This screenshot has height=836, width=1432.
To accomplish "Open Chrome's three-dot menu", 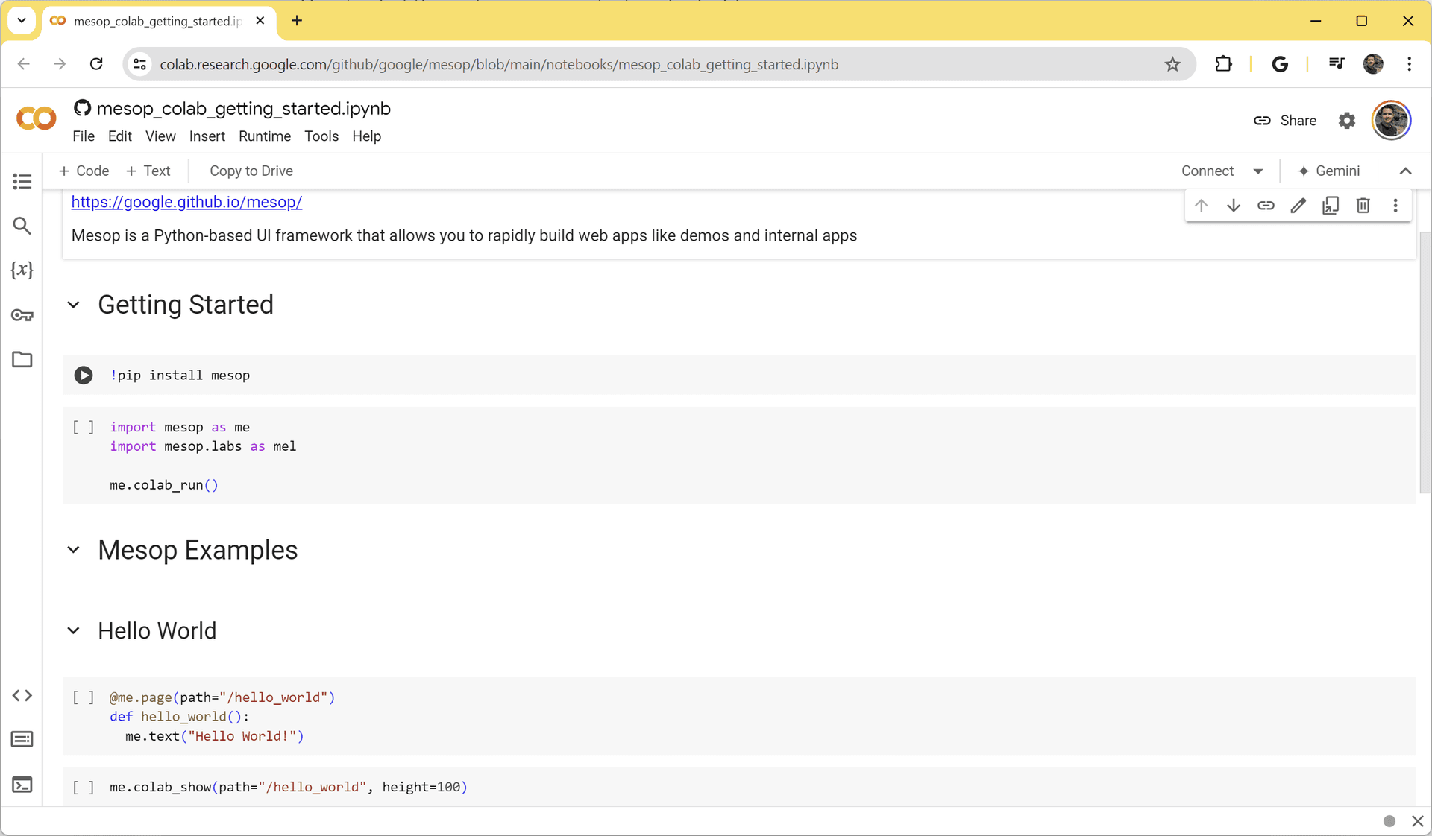I will coord(1409,64).
